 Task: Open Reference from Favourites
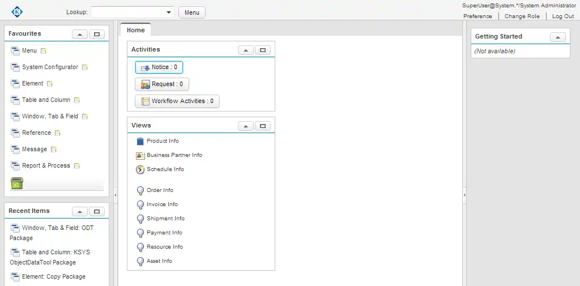coord(36,133)
